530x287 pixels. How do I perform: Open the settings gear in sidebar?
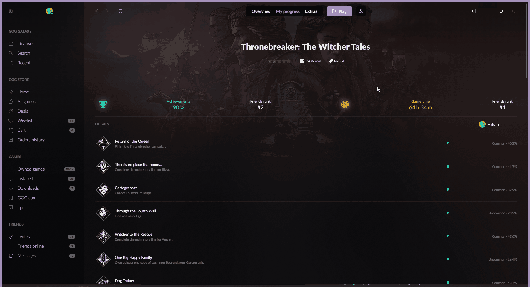(x=11, y=11)
